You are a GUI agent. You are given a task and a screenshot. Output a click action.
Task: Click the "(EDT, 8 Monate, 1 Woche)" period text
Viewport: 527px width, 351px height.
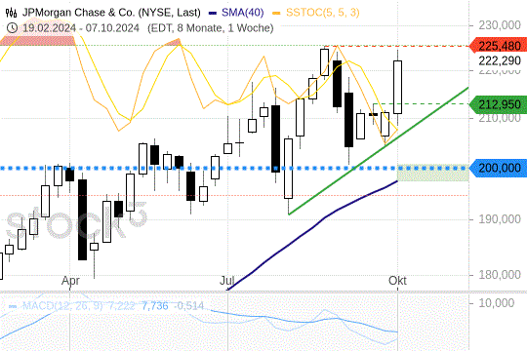211,28
